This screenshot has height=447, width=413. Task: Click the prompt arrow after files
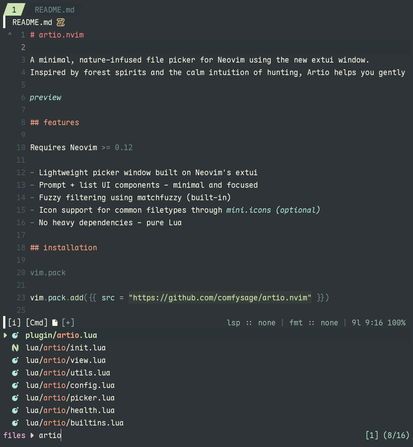[x=32, y=435]
